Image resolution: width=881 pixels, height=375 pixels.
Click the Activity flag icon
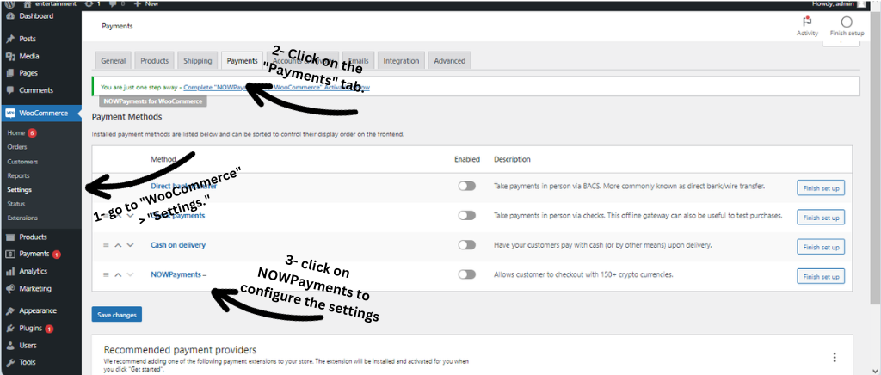click(x=807, y=22)
